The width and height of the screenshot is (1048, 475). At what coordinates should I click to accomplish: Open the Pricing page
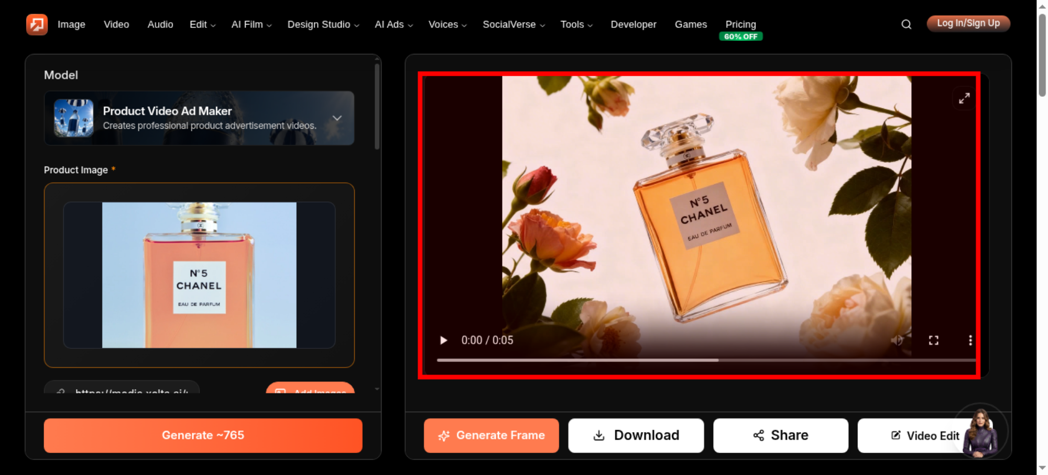click(x=740, y=25)
